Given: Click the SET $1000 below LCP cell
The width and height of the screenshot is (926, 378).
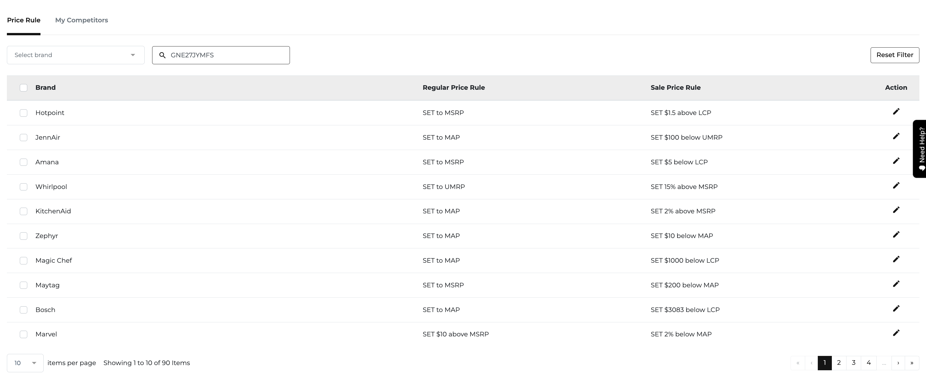Looking at the screenshot, I should pos(685,260).
